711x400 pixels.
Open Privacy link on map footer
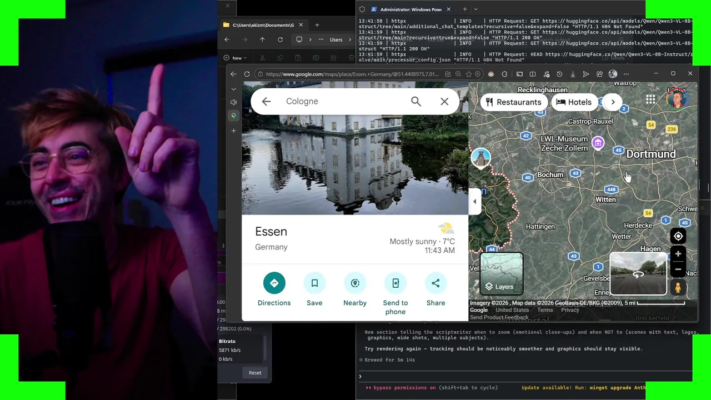[570, 310]
